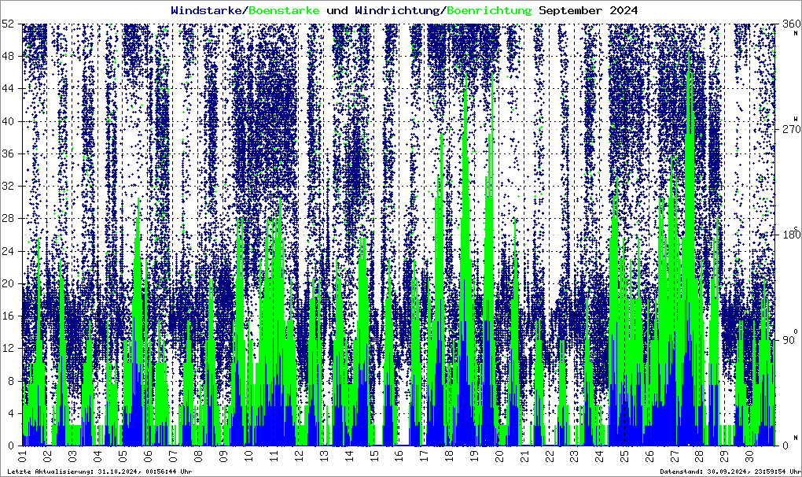Click day label 27 on date axis
This screenshot has width=802, height=477.
pos(675,454)
